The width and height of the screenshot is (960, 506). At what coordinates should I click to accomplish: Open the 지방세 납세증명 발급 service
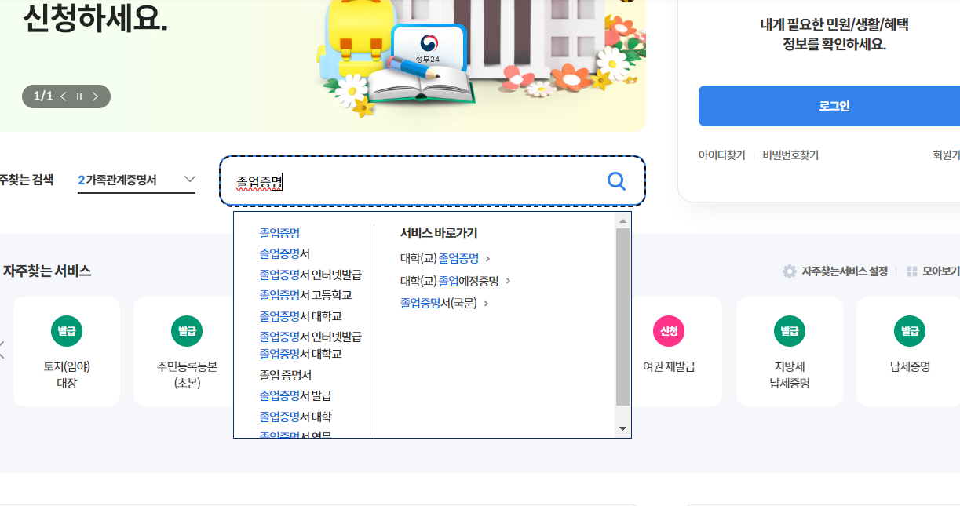tap(790, 351)
